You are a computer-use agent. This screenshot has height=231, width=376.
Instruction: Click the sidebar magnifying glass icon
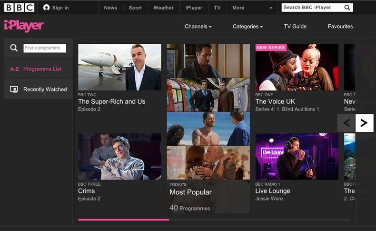[x=14, y=48]
